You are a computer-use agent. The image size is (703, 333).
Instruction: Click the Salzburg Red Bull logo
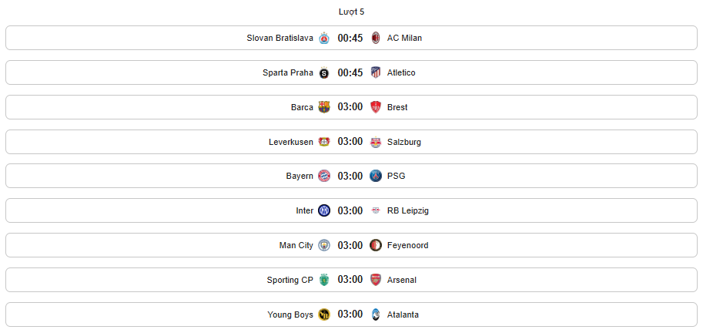click(376, 143)
